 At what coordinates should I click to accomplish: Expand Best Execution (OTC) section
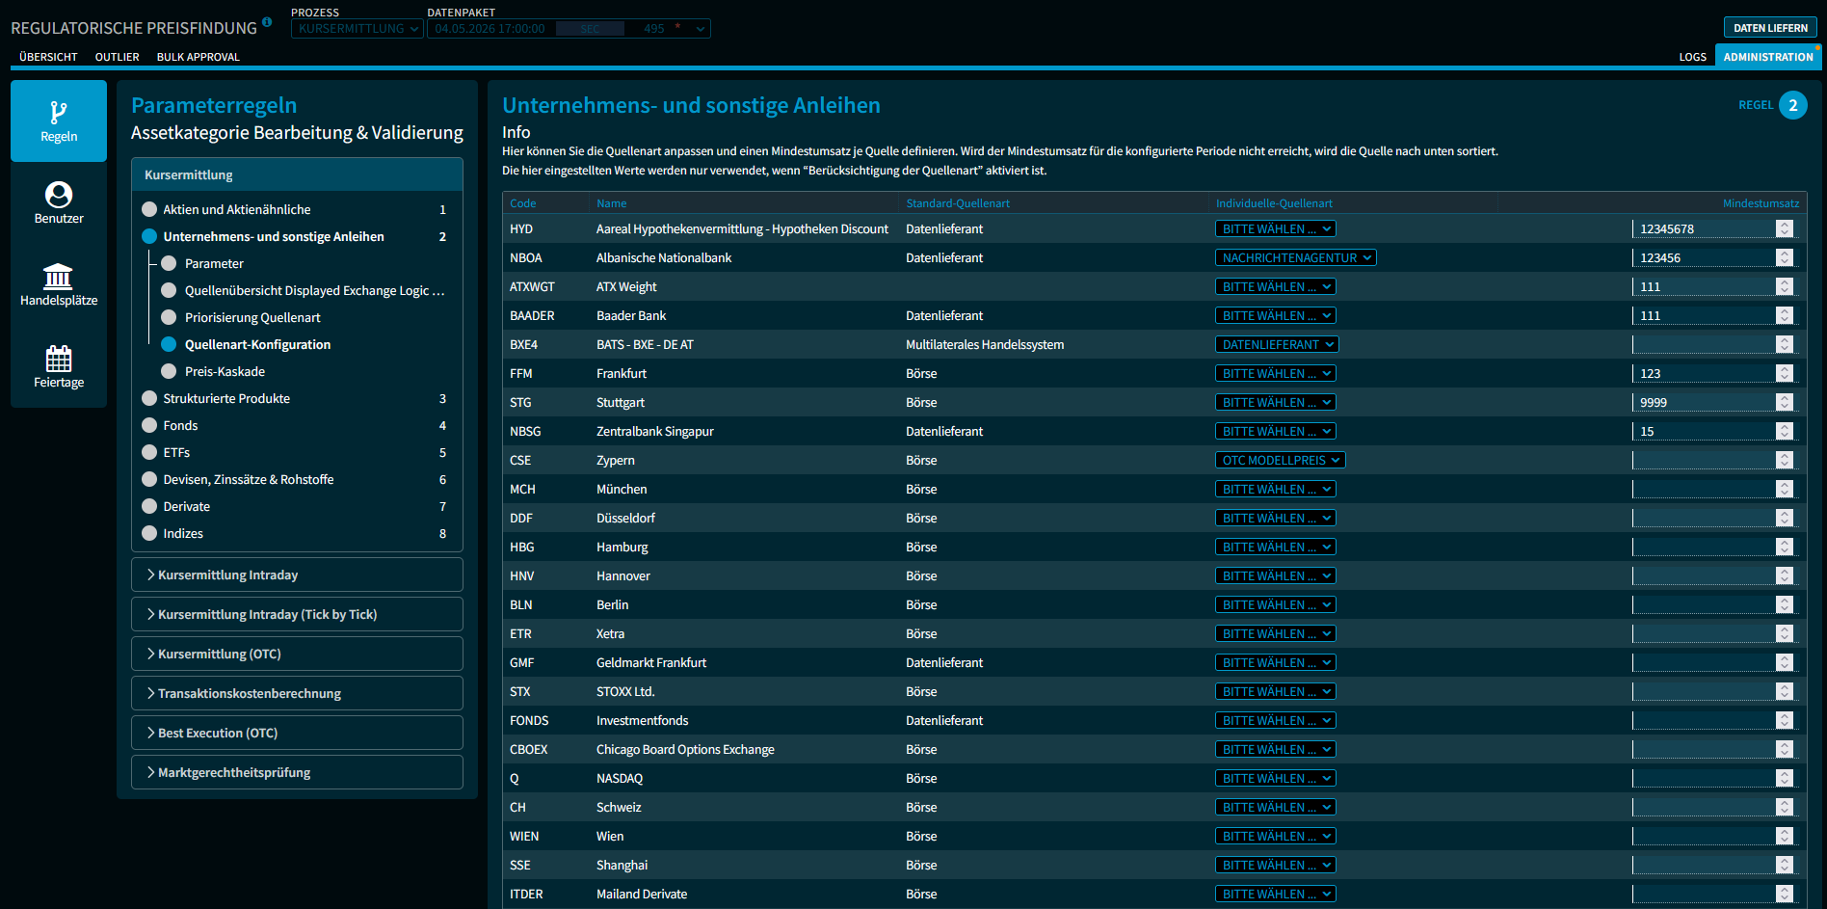(297, 733)
